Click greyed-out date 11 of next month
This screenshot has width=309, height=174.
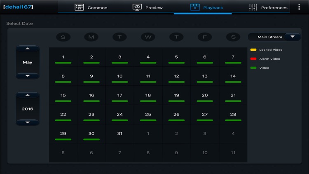tap(233, 153)
